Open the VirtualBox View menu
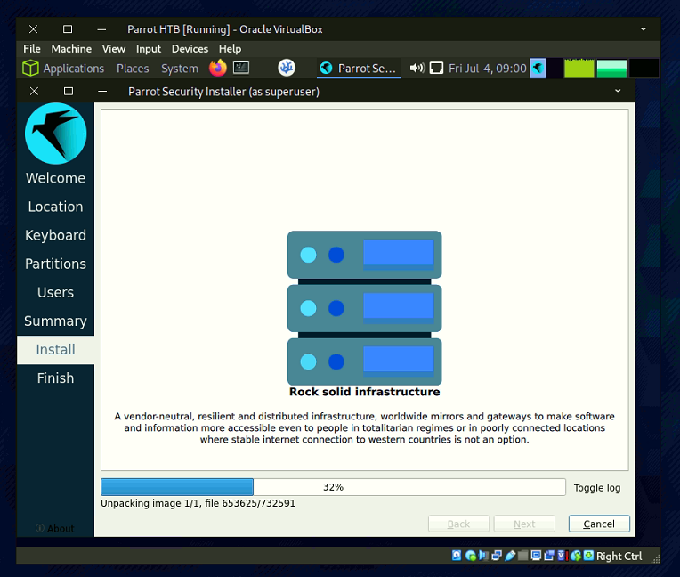Image resolution: width=680 pixels, height=577 pixels. coord(114,49)
